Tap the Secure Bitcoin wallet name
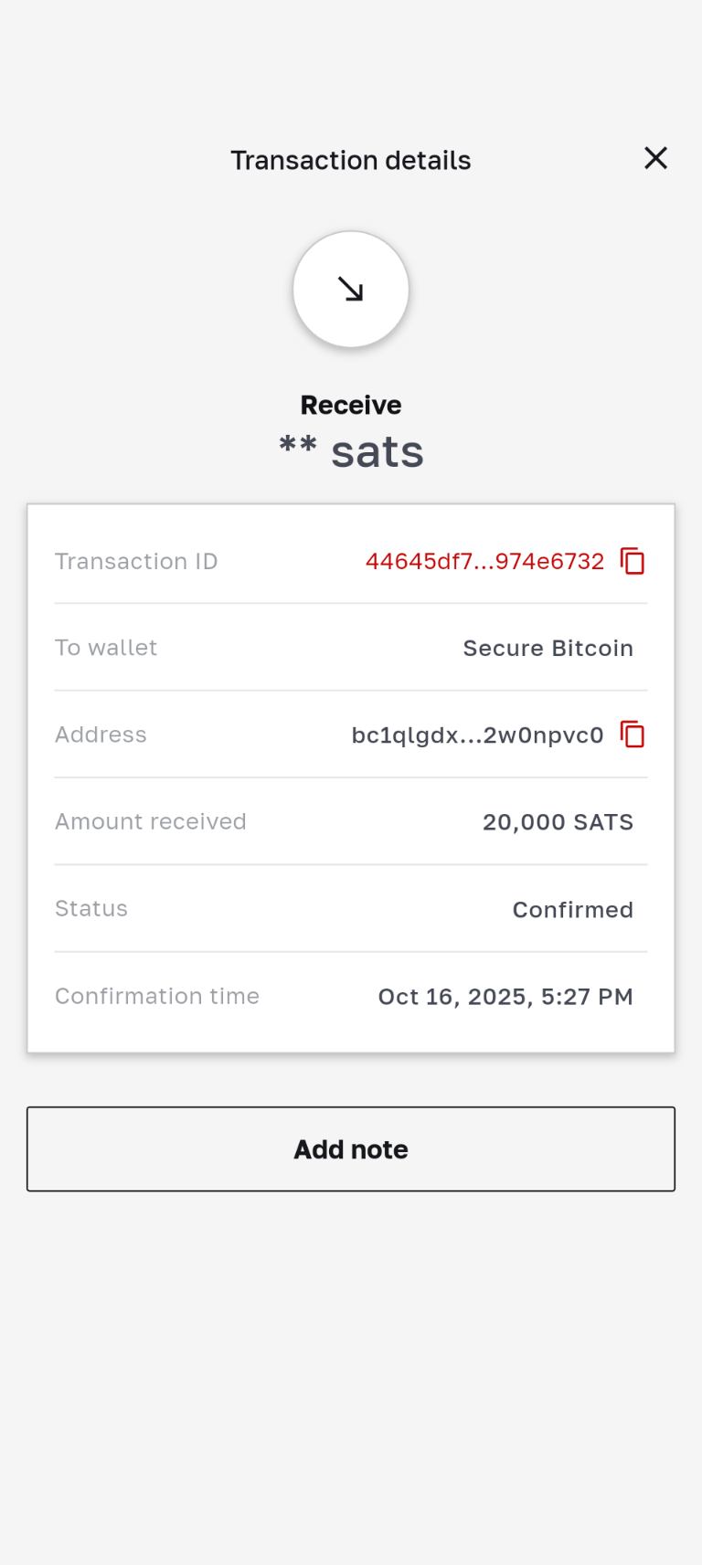 tap(548, 649)
